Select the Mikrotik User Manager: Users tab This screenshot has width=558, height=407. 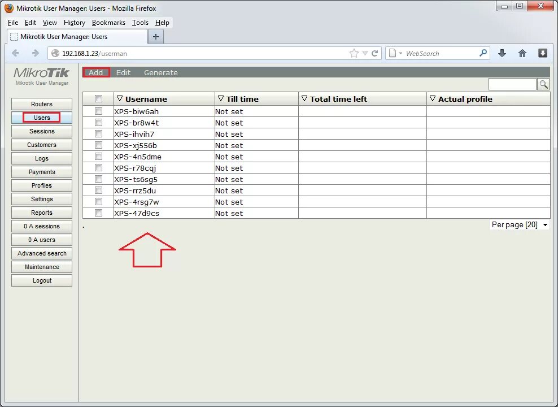(77, 37)
